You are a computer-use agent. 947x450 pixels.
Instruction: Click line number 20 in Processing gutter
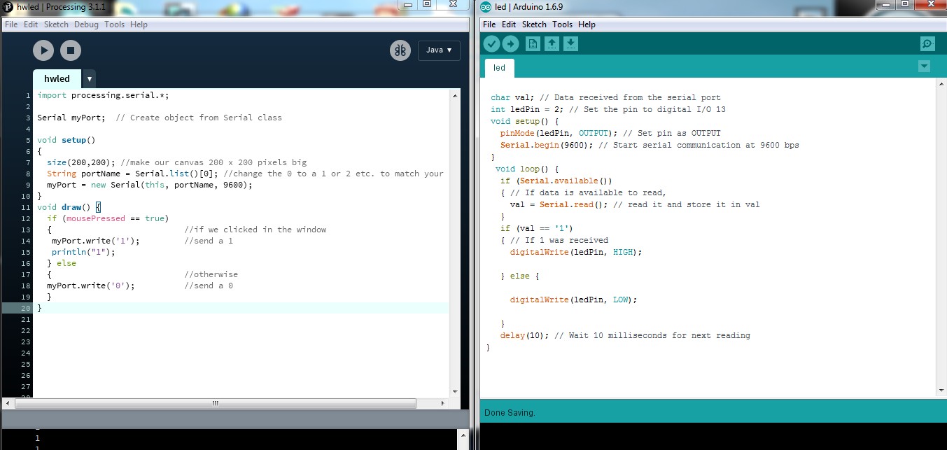(x=26, y=308)
